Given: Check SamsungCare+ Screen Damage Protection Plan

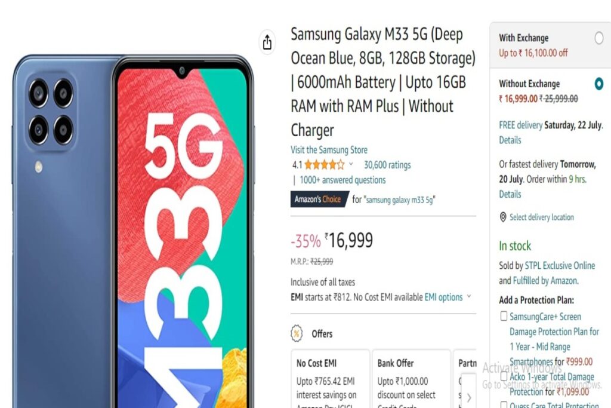Looking at the screenshot, I should (x=504, y=316).
